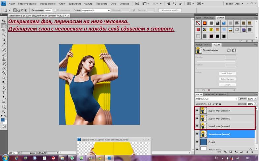The image size is (264, 161).
Task: Apply the red square style swatch
Action: click(x=198, y=30)
